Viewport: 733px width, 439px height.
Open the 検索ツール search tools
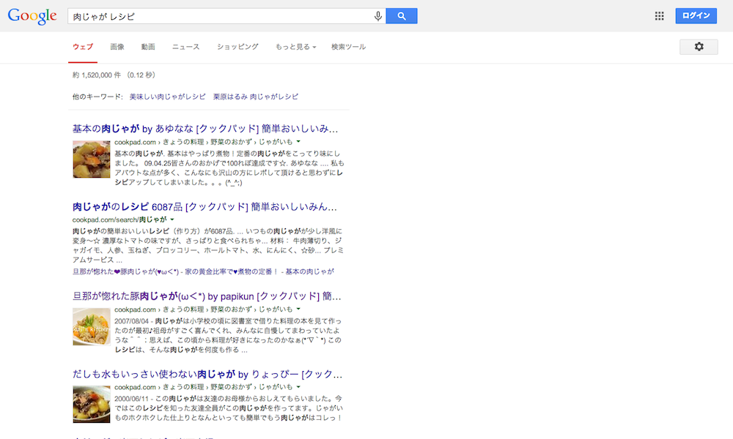click(348, 47)
